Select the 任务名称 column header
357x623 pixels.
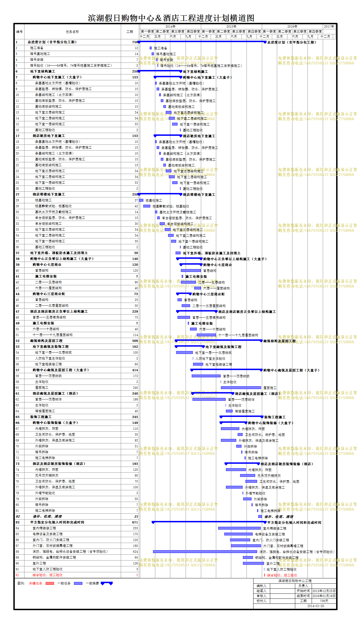72,32
